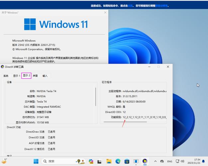Open the weather widget showing 12°

[4, 161]
